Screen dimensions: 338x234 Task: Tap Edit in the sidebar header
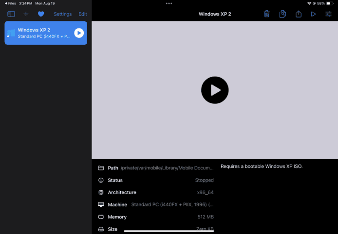pyautogui.click(x=83, y=14)
